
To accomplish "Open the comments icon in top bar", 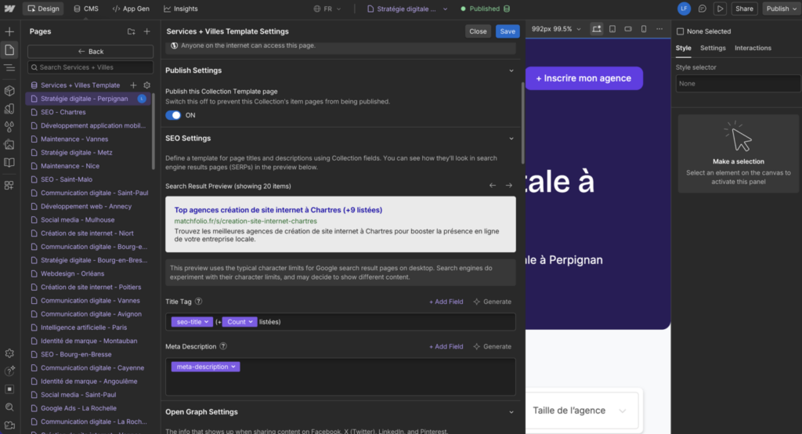I will 703,9.
